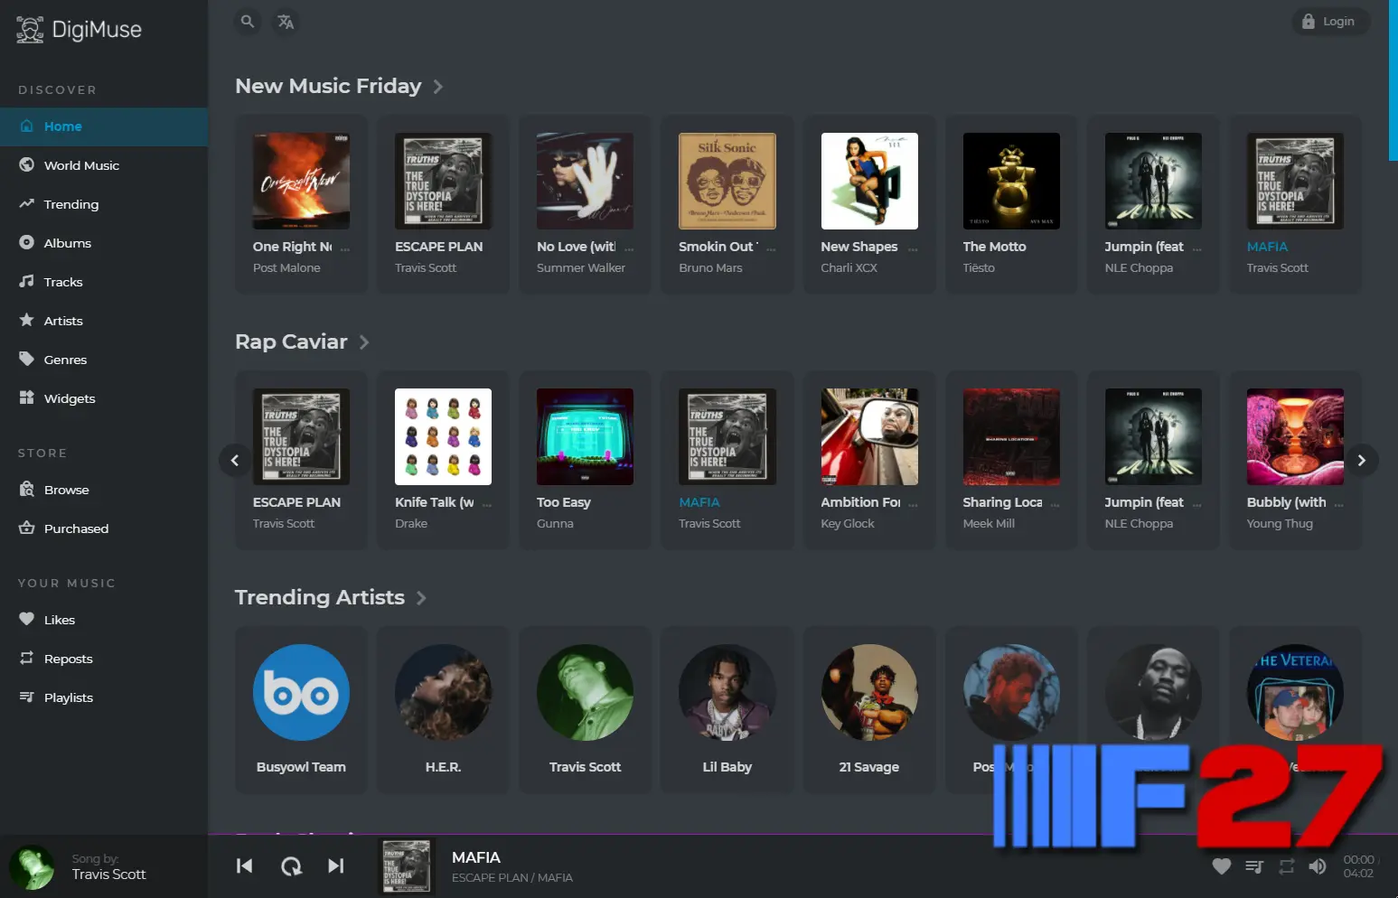Open options for Sharing Locations track
Image resolution: width=1398 pixels, height=898 pixels.
tap(1055, 504)
